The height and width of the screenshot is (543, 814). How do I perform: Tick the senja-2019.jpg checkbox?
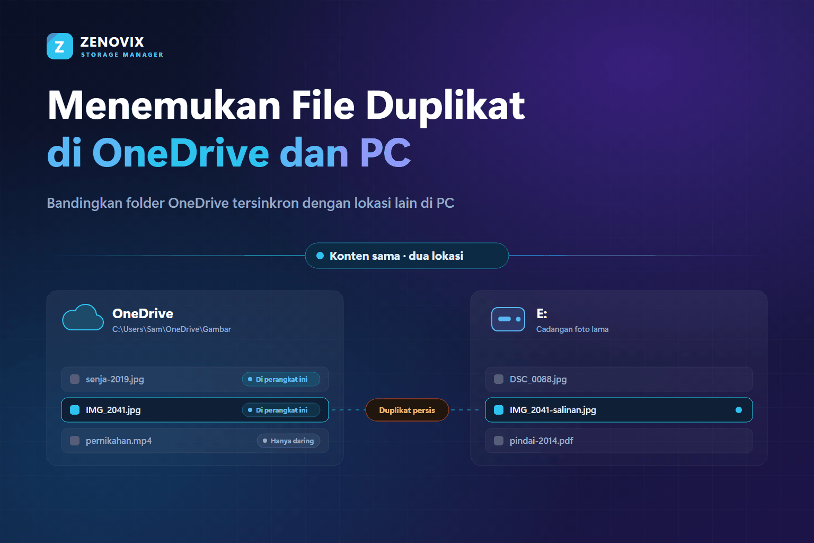(75, 379)
